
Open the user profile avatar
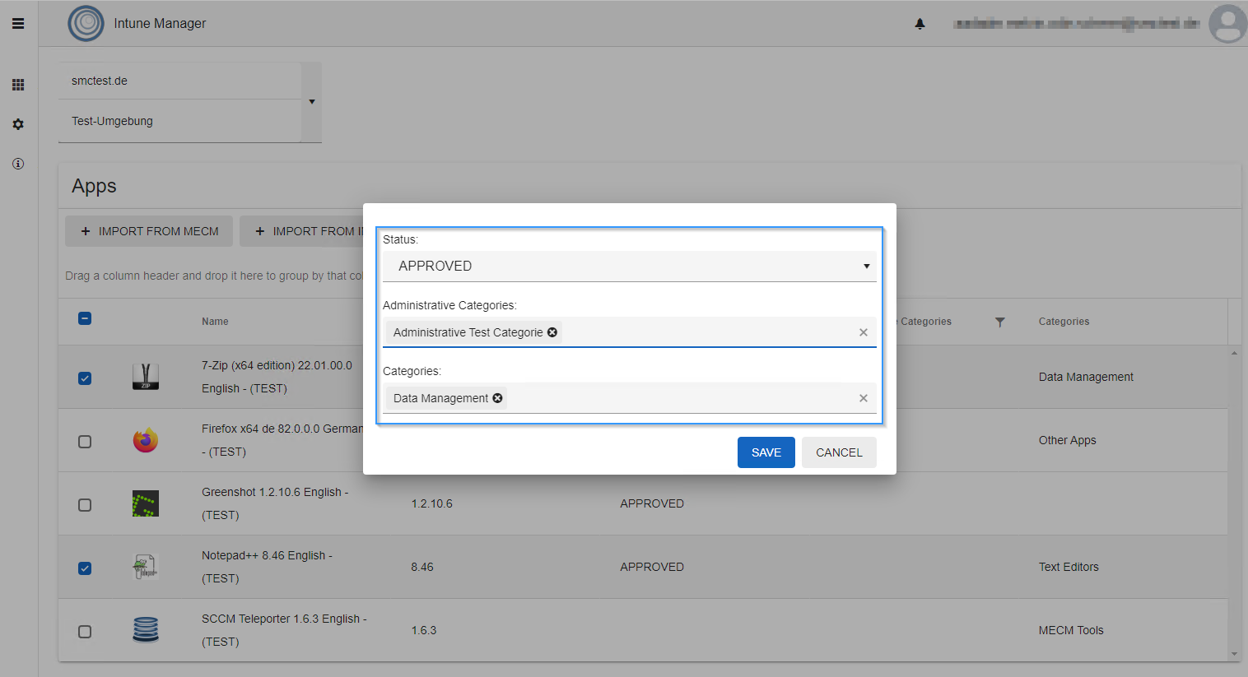coord(1227,24)
